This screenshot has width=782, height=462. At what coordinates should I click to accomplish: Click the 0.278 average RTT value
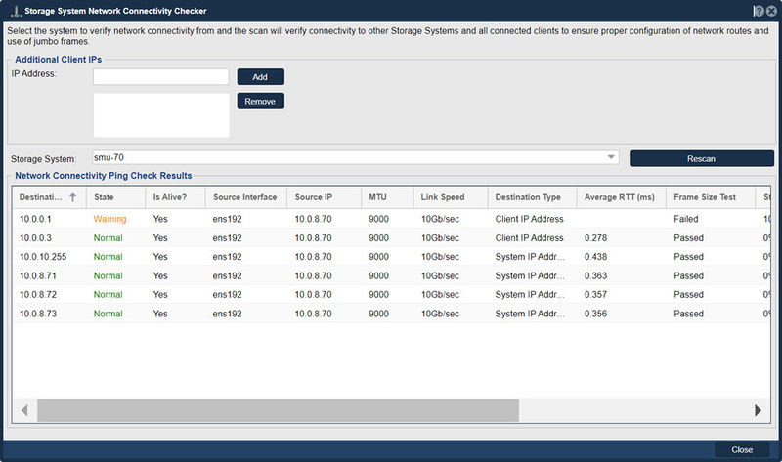tap(595, 237)
